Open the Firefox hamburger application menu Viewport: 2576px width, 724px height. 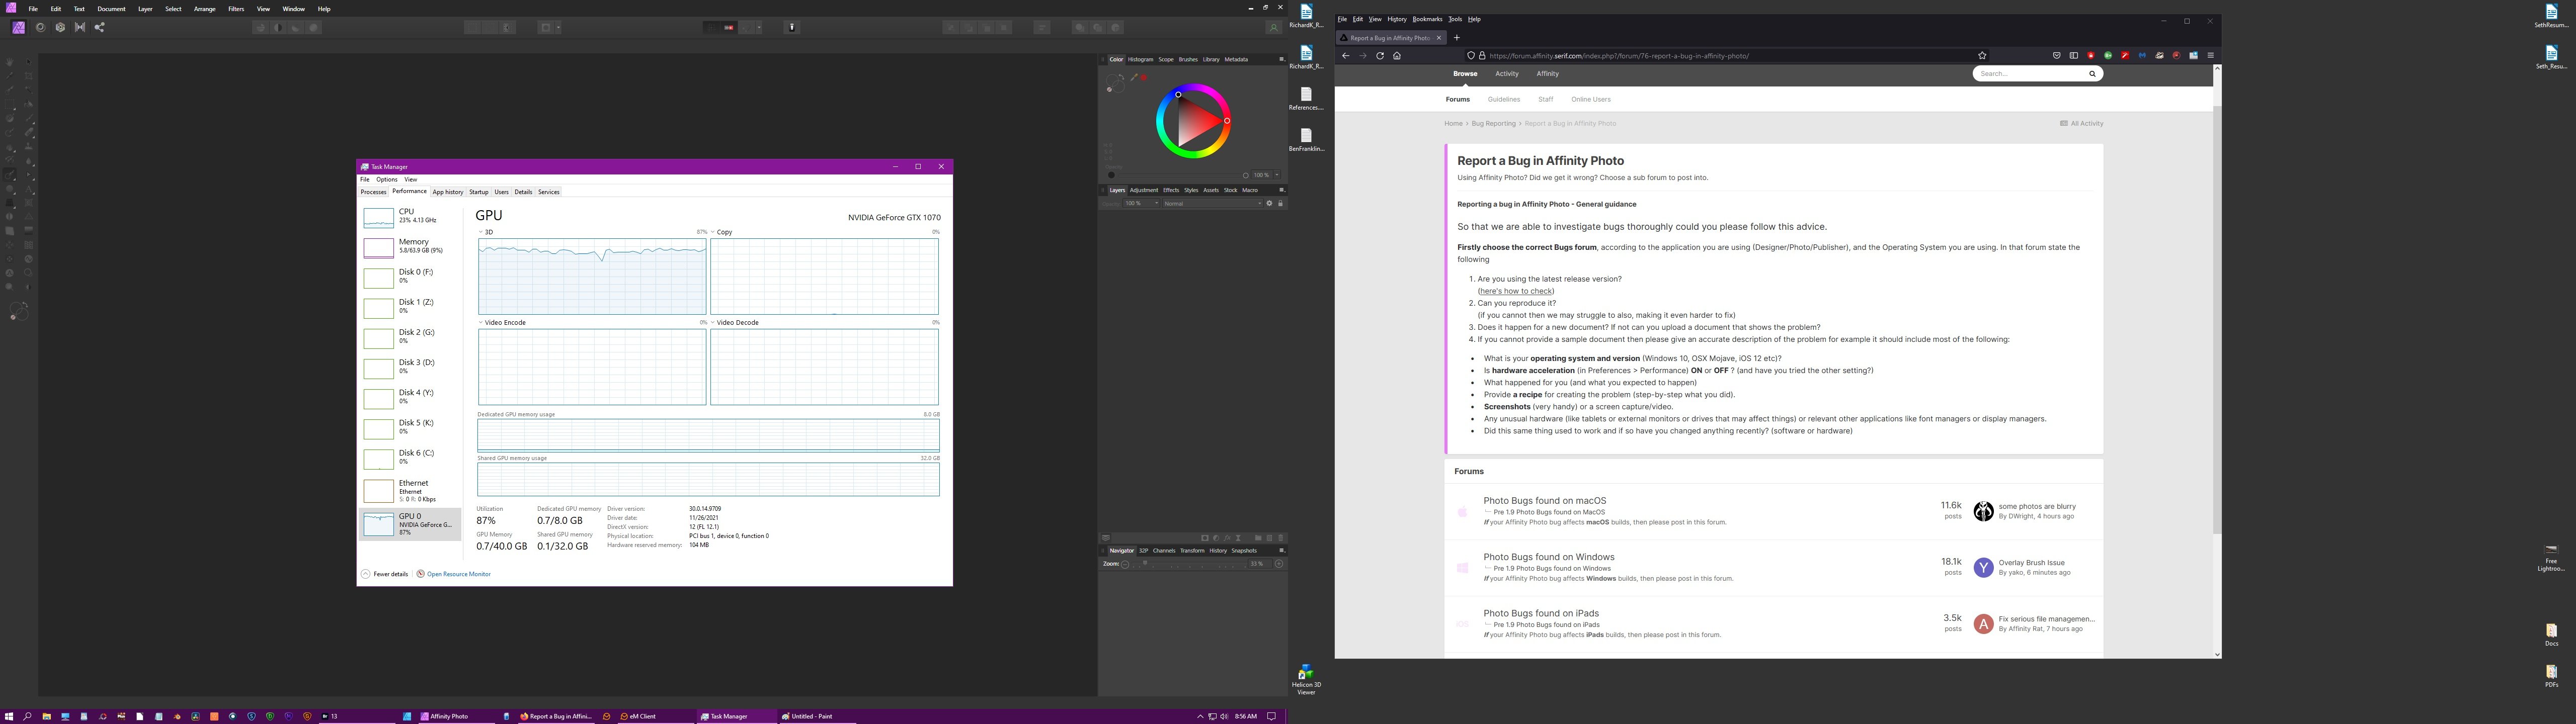(x=2210, y=56)
